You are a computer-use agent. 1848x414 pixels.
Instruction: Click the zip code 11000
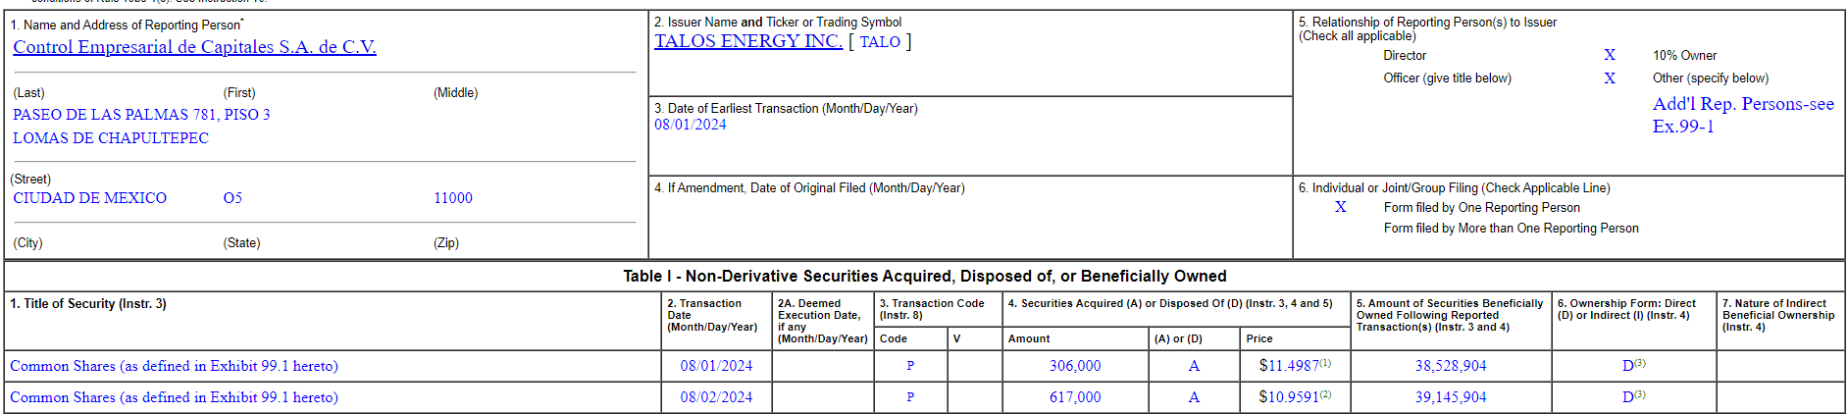pos(453,198)
